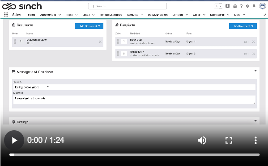
Task: Mute the video volume
Action: coord(202,141)
